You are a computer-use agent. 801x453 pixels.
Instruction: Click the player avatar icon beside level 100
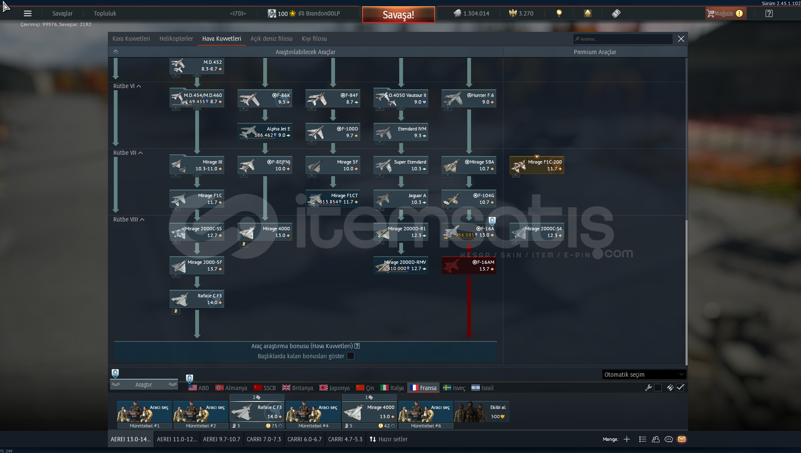(x=272, y=13)
